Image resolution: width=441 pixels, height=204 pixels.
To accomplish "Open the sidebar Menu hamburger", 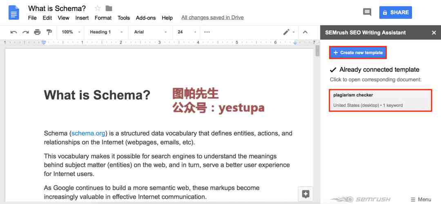I will tap(421, 200).
